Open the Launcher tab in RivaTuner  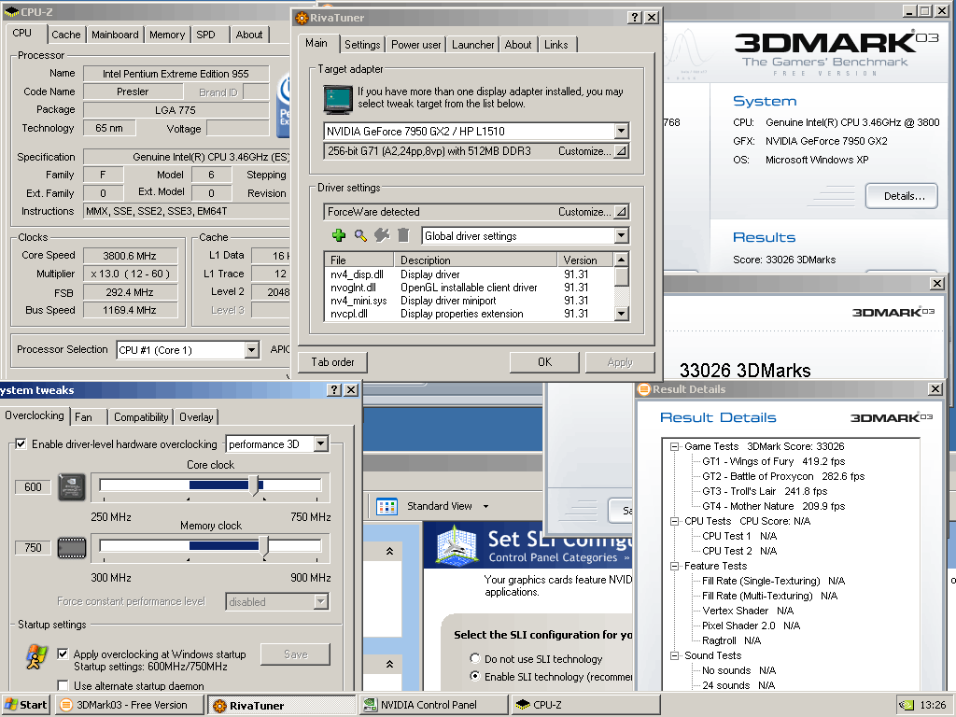tap(472, 45)
